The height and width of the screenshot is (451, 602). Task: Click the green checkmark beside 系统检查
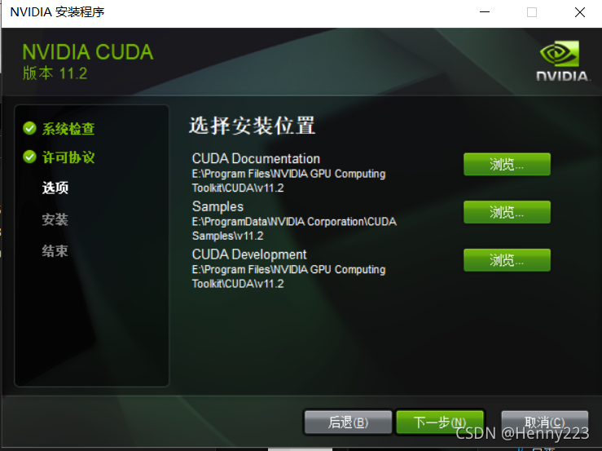point(29,128)
